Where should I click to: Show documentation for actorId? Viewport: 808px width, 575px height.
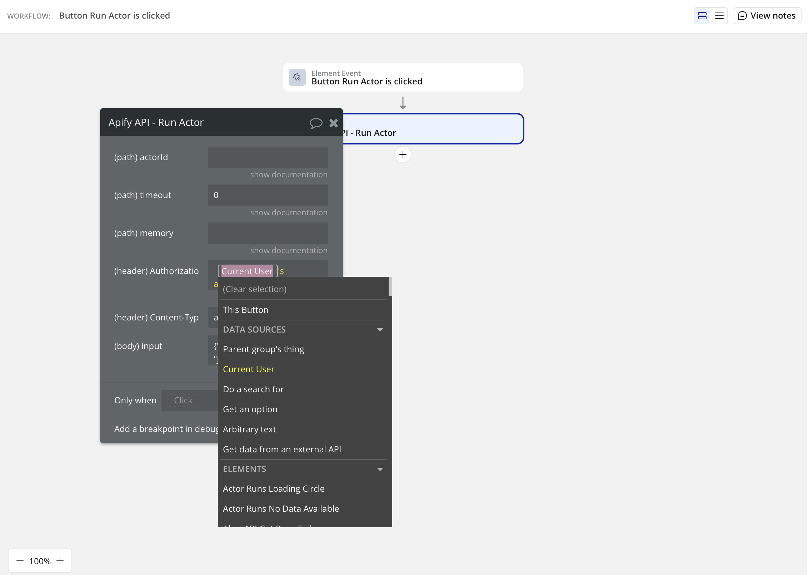[x=289, y=175]
